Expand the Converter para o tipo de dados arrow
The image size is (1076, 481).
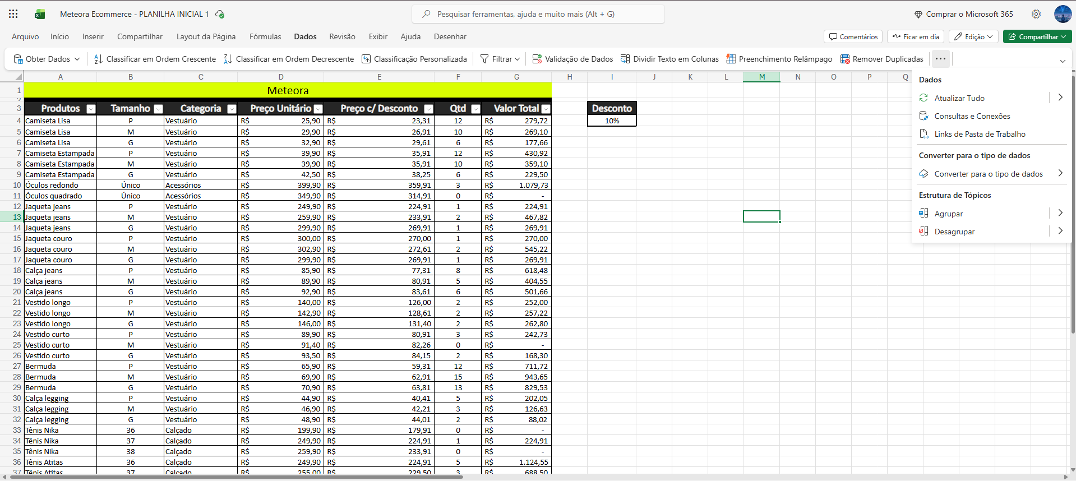pyautogui.click(x=1060, y=173)
